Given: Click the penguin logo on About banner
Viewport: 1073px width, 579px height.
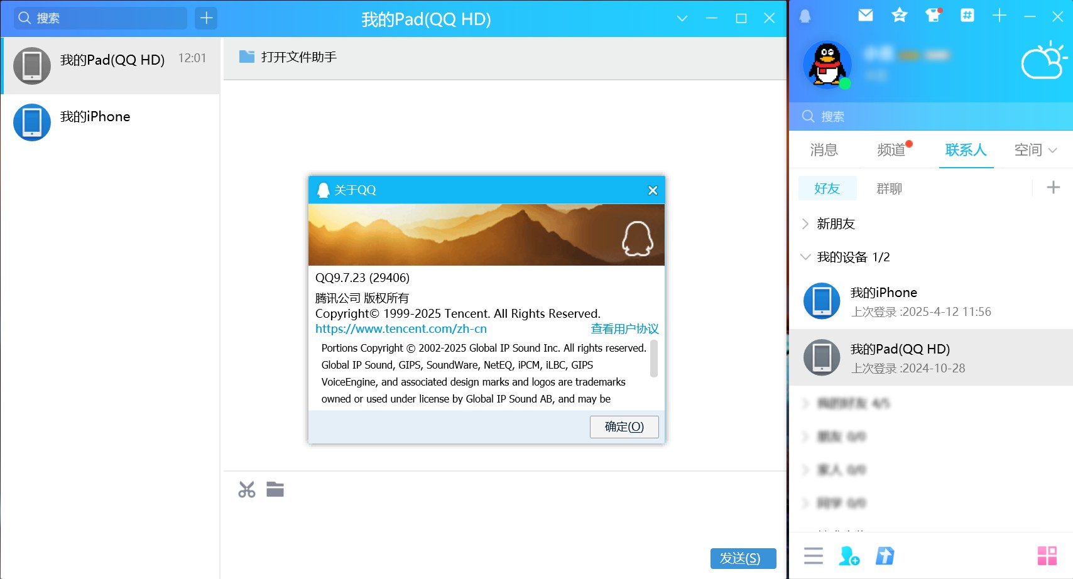Looking at the screenshot, I should pos(637,239).
